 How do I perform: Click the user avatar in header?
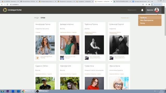[x=157, y=10]
